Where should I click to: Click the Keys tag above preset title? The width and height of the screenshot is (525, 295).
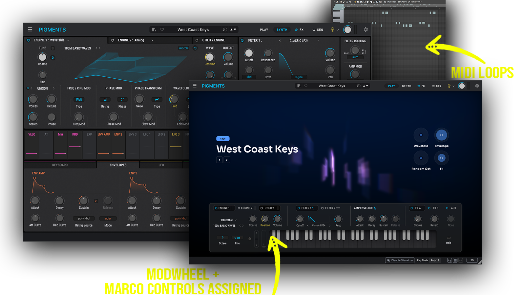click(223, 139)
